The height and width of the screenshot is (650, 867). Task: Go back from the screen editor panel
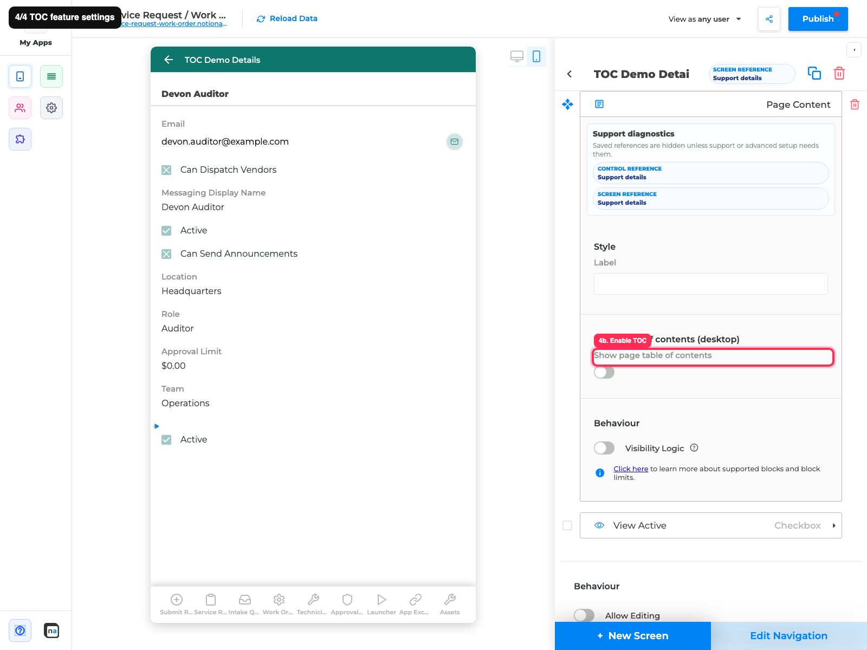(x=570, y=74)
